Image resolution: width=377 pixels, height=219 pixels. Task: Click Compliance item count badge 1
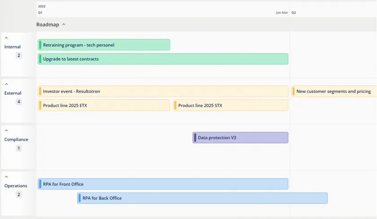click(x=19, y=148)
